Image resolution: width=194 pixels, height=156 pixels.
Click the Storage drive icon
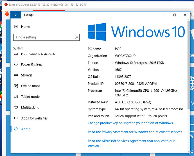(16, 75)
